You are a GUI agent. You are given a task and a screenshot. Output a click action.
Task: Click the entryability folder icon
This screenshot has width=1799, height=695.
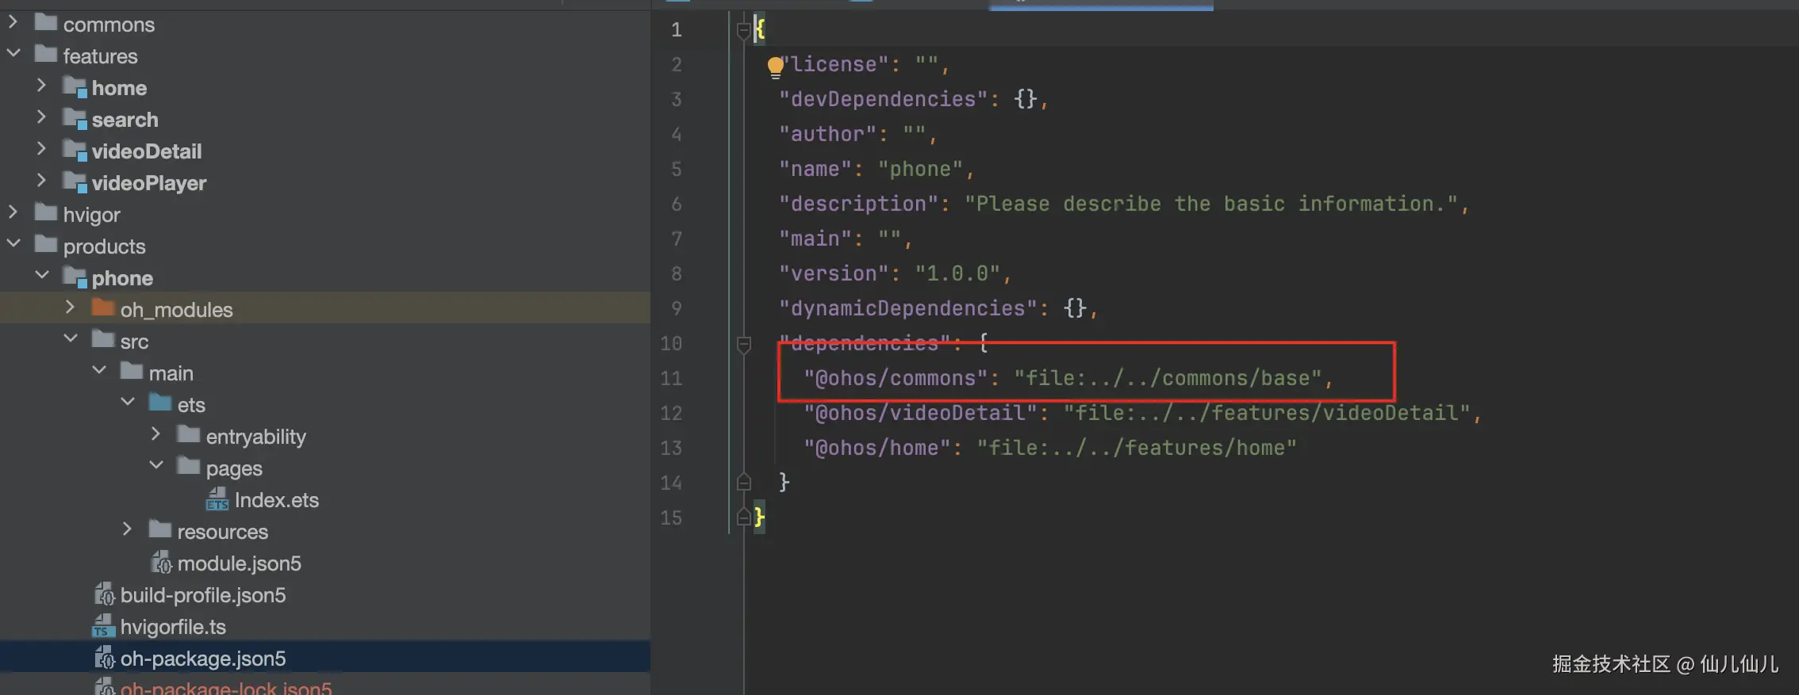point(189,435)
